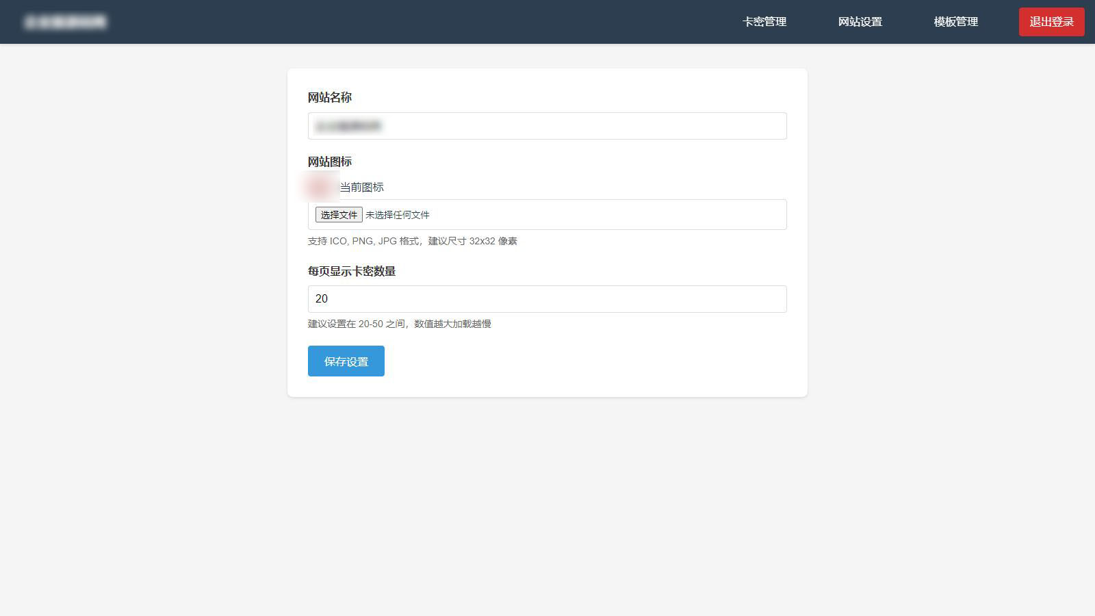Screen dimensions: 1095x616
Task: Click the site logo in the navbar
Action: point(65,21)
